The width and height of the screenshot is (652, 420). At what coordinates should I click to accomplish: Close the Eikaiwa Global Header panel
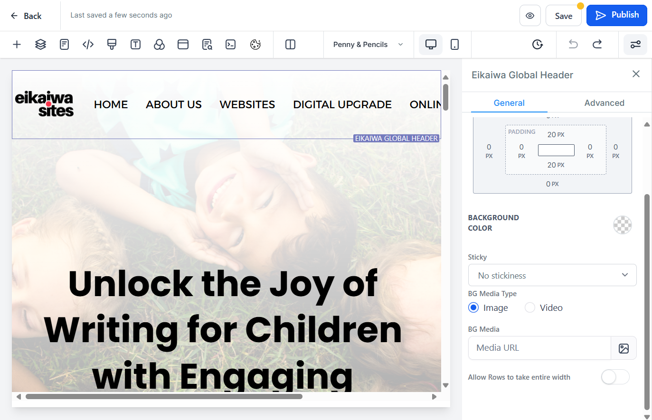[x=636, y=74]
